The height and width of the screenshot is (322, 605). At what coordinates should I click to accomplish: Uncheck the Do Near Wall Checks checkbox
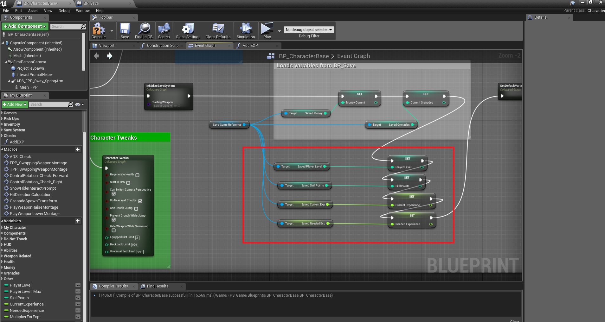[140, 201]
